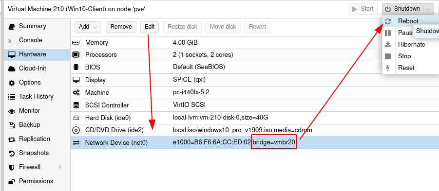Viewport: 439px width, 191px height.
Task: Expand the Add dropdown button
Action: point(88,27)
